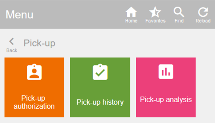
Task: Select the pink tile background area
Action: point(166,87)
